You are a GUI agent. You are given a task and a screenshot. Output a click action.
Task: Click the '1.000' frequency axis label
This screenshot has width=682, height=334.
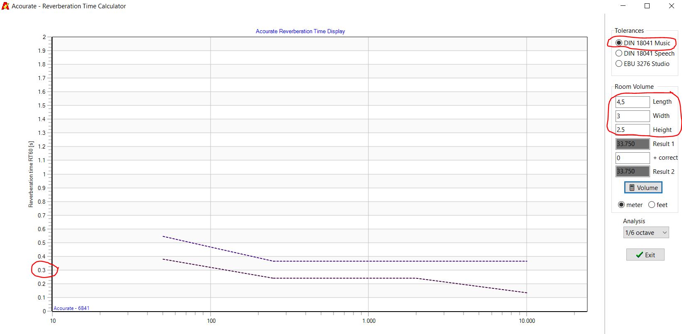369,321
